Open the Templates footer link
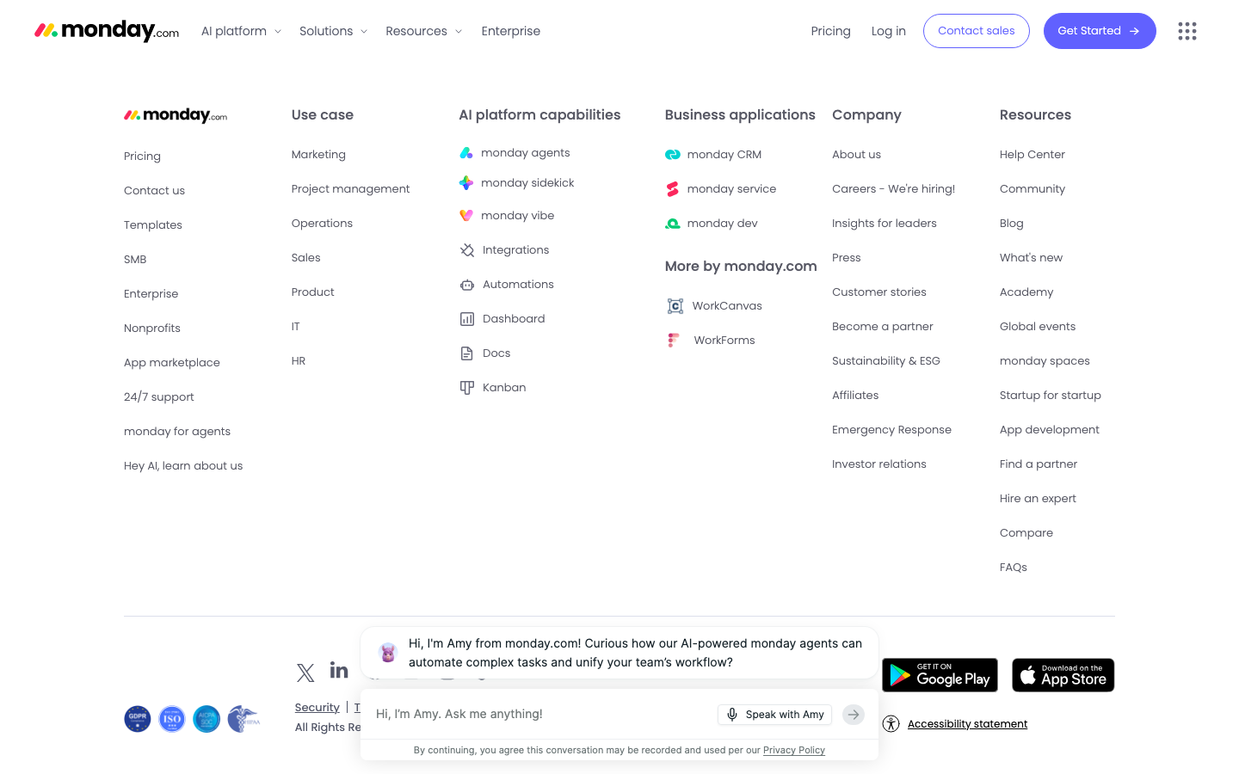Screen dimensions: 1239x774 153,225
